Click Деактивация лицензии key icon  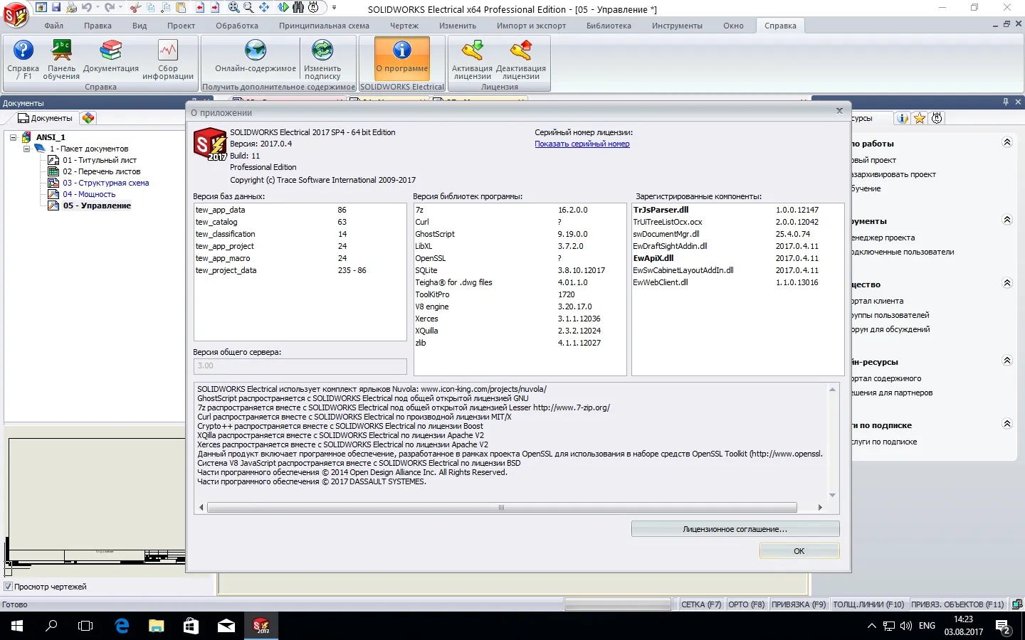click(521, 60)
